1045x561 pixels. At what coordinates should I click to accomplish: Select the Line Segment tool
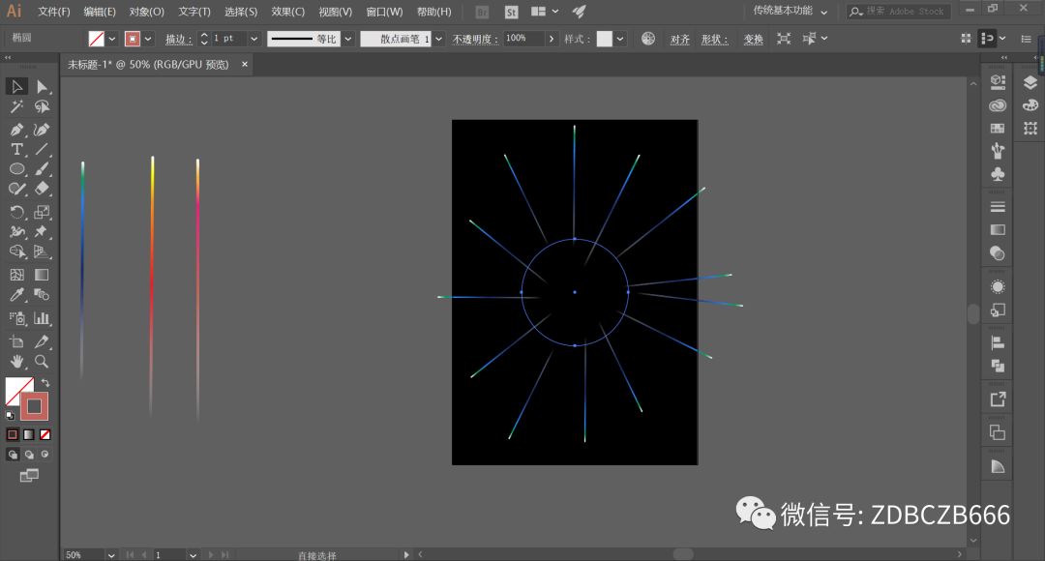[42, 149]
